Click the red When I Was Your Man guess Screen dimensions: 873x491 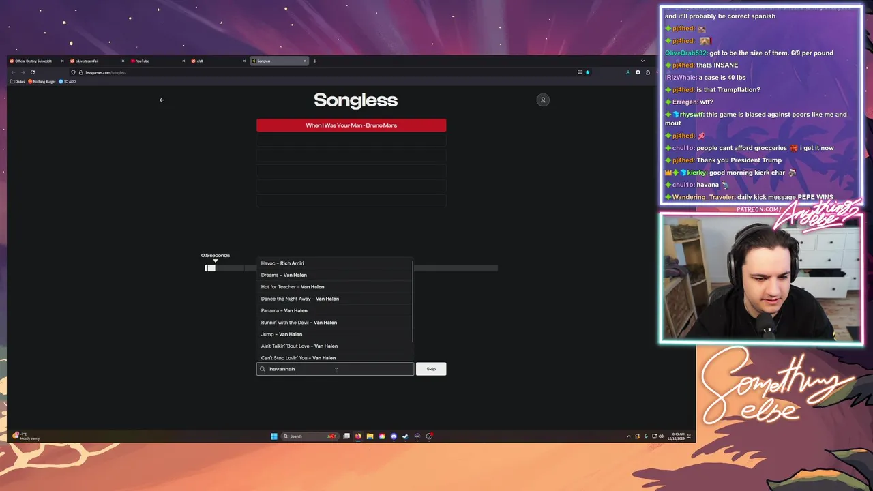351,125
